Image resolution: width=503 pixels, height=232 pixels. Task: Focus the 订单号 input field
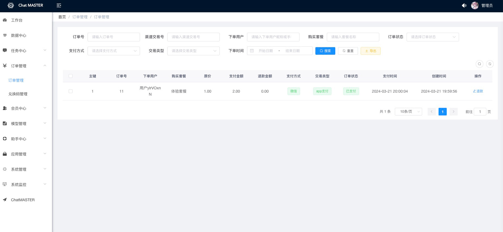point(114,37)
